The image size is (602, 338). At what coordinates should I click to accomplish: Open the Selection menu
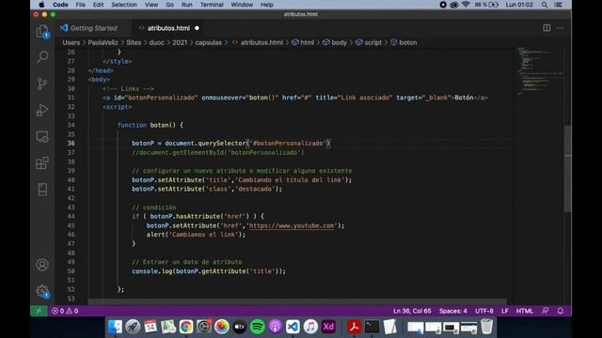(124, 5)
